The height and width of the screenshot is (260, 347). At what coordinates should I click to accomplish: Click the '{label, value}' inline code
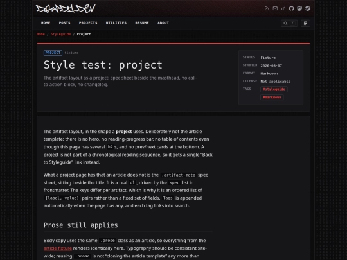[x=62, y=198]
